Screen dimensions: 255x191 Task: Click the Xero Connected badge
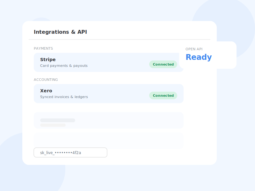163,95
